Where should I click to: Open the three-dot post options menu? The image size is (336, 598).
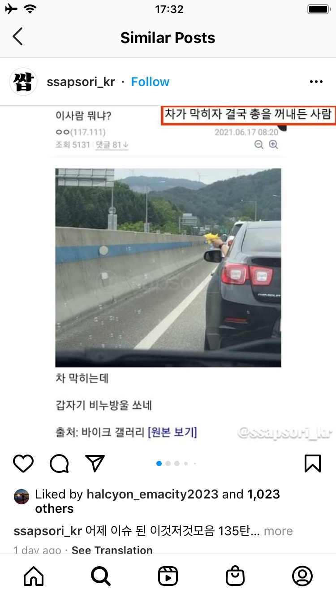316,82
